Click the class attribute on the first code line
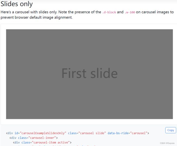 click(x=72, y=133)
